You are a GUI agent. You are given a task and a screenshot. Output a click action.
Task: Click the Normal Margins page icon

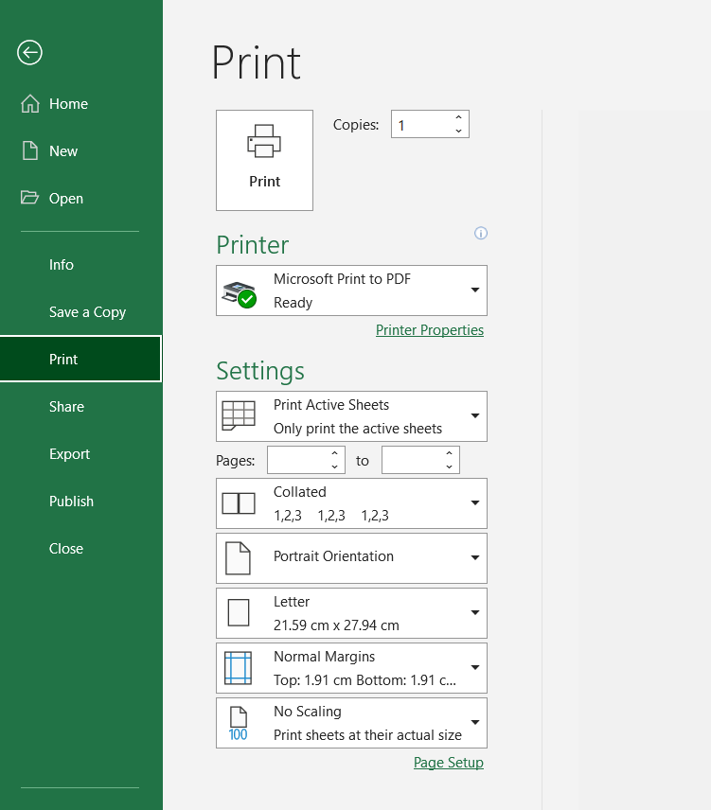[239, 668]
